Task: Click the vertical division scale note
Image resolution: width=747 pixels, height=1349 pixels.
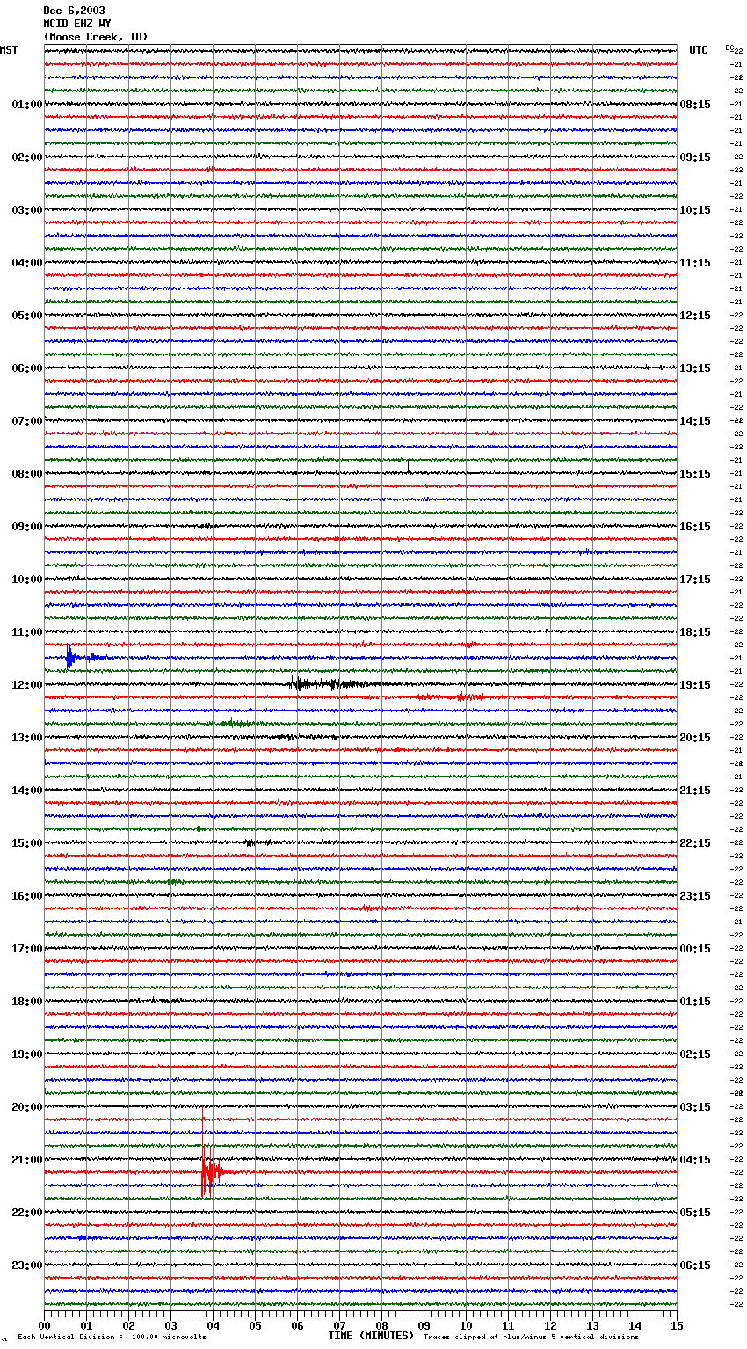Action: pos(112,1337)
